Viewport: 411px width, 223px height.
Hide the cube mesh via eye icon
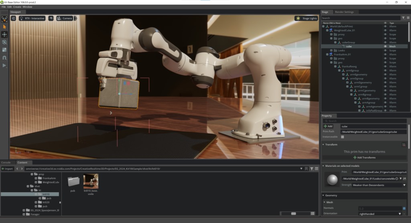(x=385, y=47)
